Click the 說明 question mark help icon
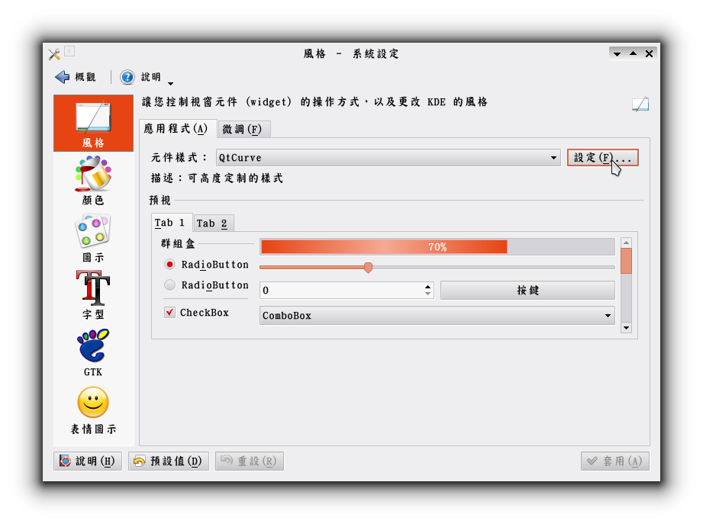The width and height of the screenshot is (703, 524). (127, 77)
